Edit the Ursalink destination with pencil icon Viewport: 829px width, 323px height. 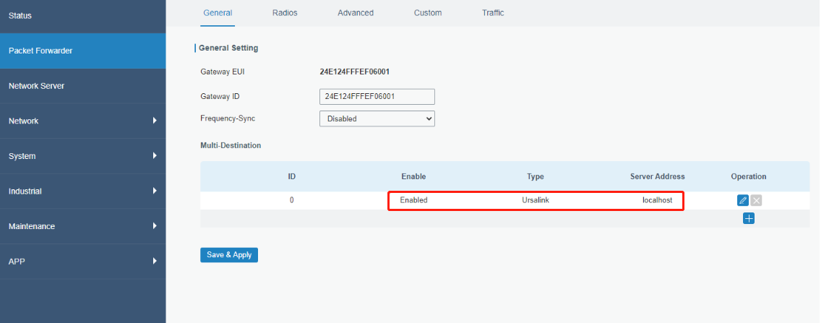pos(742,200)
